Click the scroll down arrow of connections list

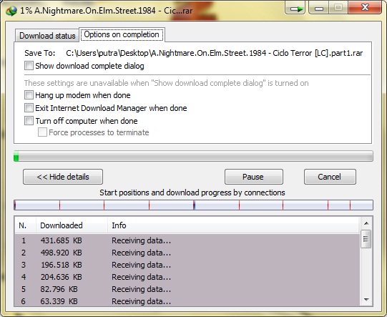click(x=366, y=300)
